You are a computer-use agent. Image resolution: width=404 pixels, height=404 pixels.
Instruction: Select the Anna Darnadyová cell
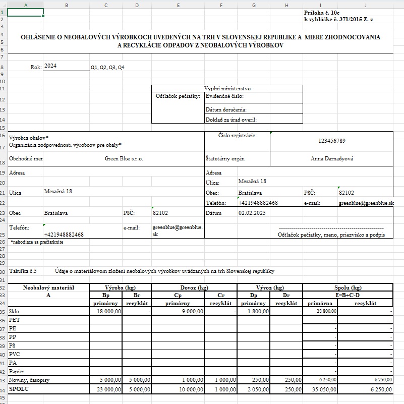click(331, 158)
